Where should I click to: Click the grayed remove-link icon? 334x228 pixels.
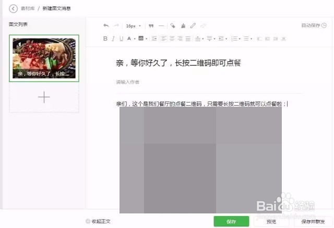pos(203,26)
